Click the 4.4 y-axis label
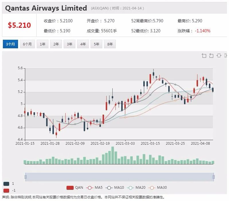Viewport: 229px width, 201px height. click(x=20, y=140)
